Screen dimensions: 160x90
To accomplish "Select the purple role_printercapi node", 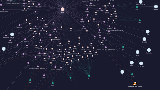I will click(88, 15).
